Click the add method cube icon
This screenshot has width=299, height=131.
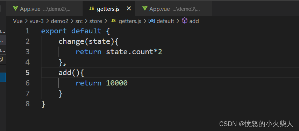[x=184, y=21]
